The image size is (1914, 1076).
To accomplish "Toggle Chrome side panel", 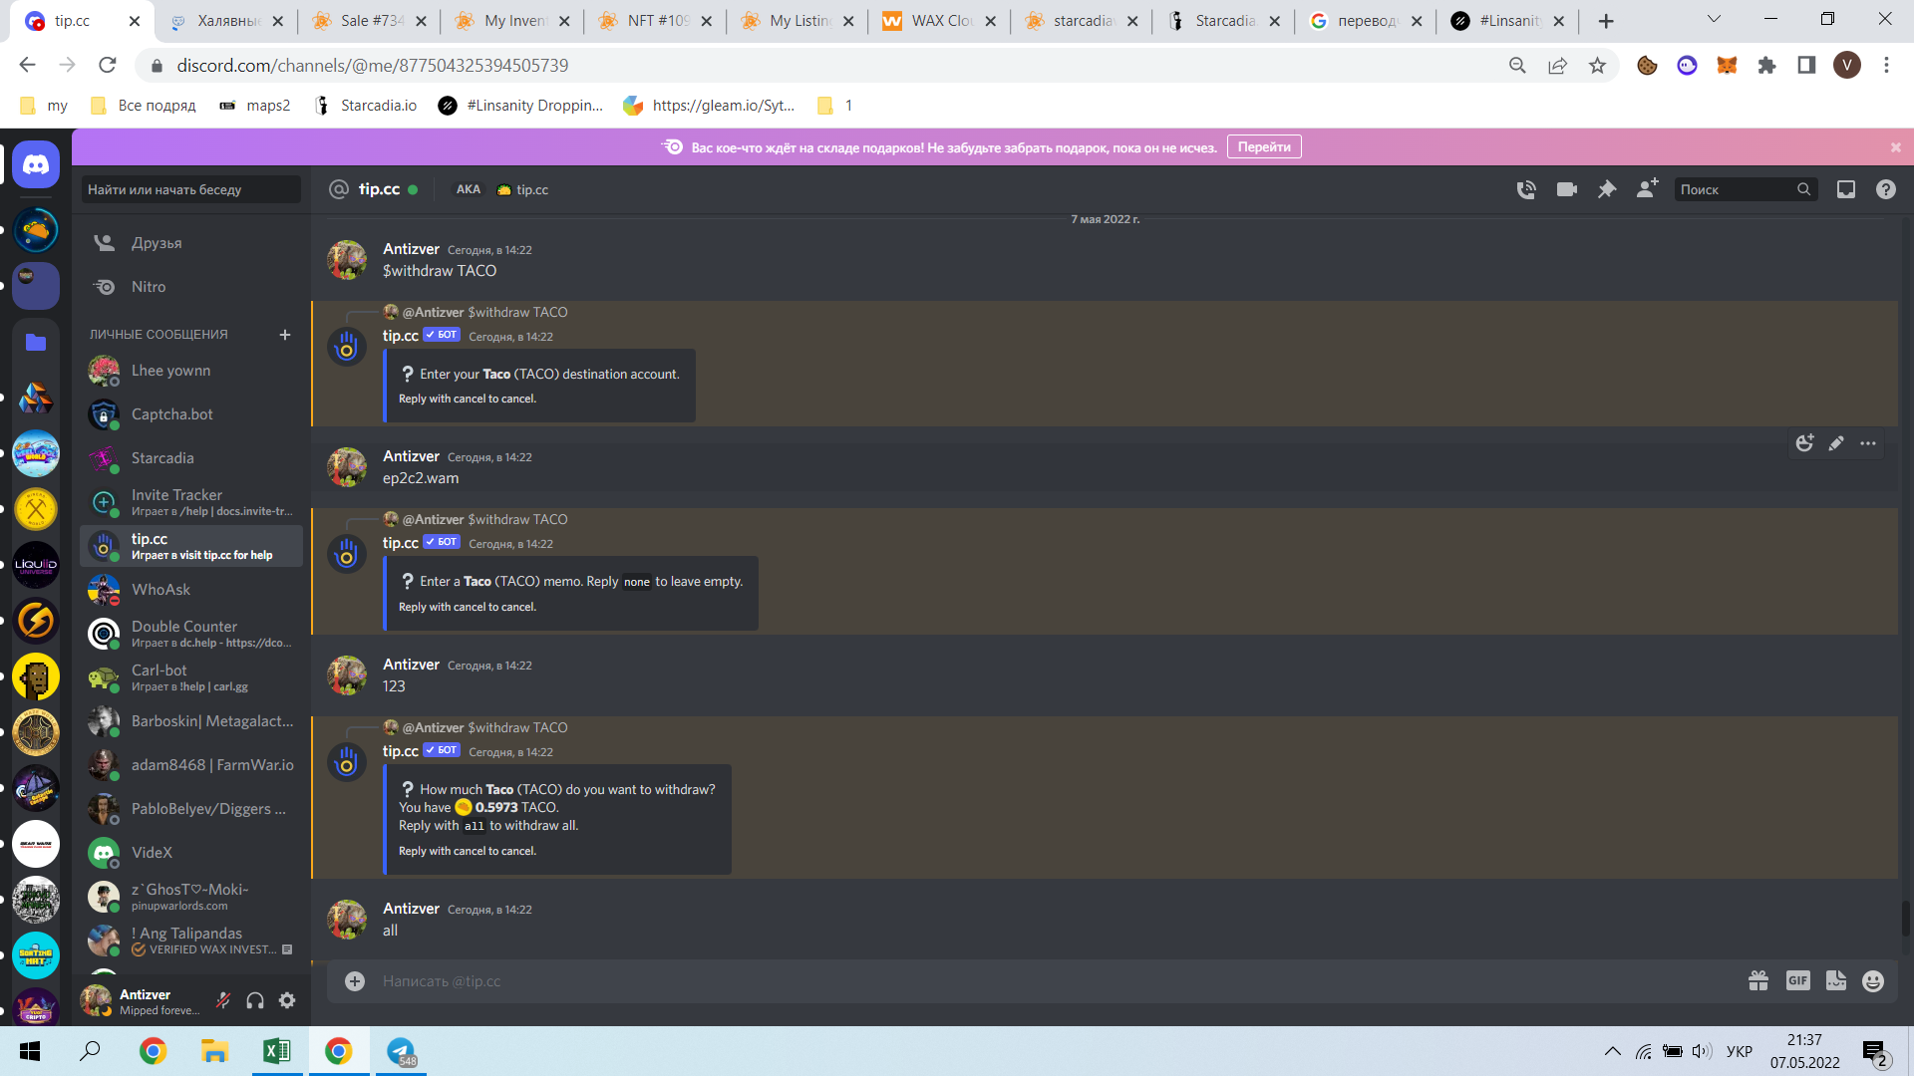I will (1806, 66).
